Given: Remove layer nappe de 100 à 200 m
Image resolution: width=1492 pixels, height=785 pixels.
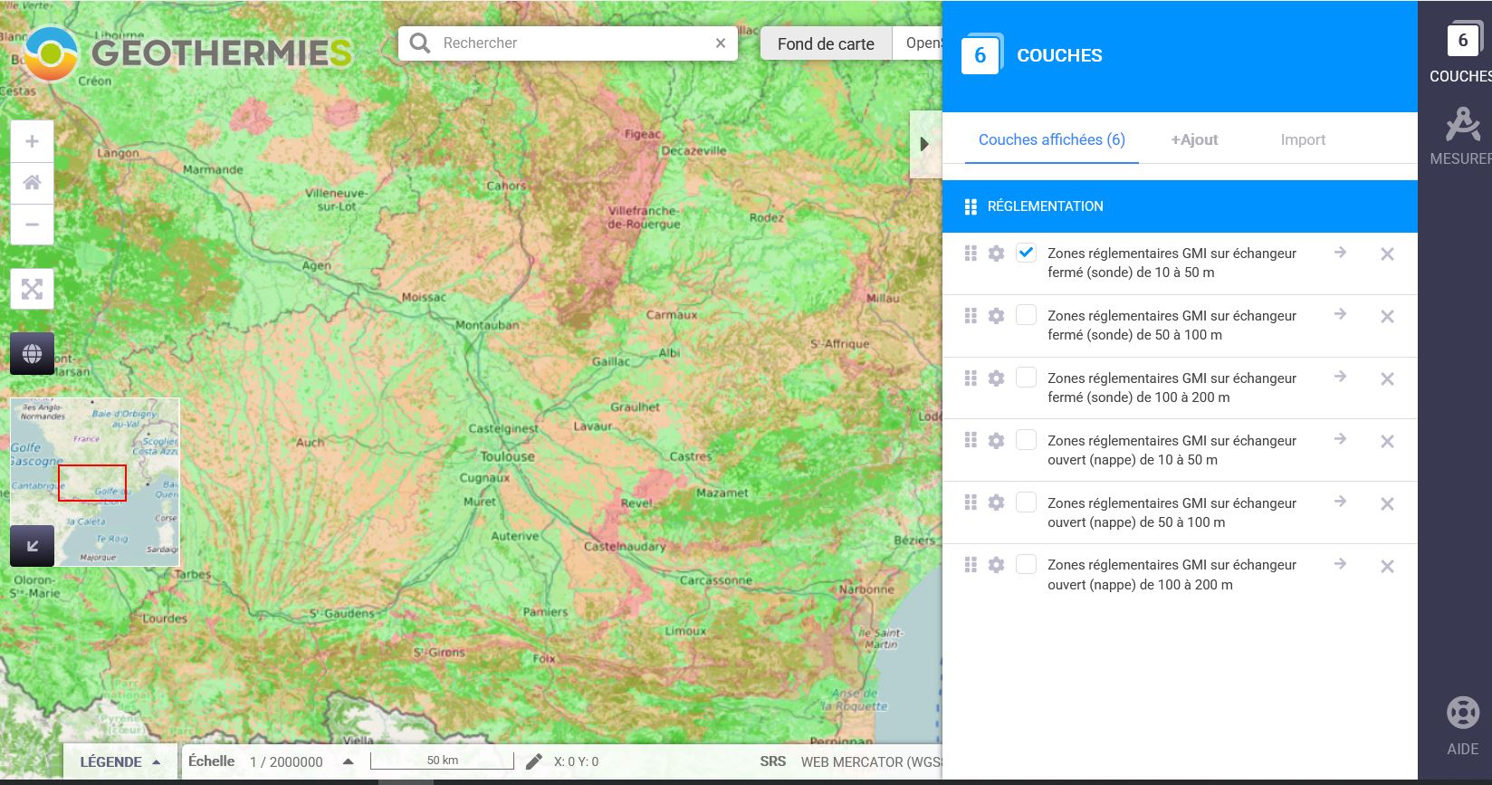Looking at the screenshot, I should click(x=1387, y=567).
